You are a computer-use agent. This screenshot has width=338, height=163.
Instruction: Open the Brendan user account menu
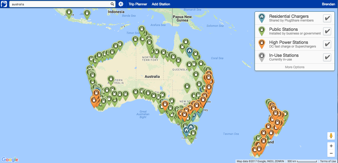(x=328, y=4)
